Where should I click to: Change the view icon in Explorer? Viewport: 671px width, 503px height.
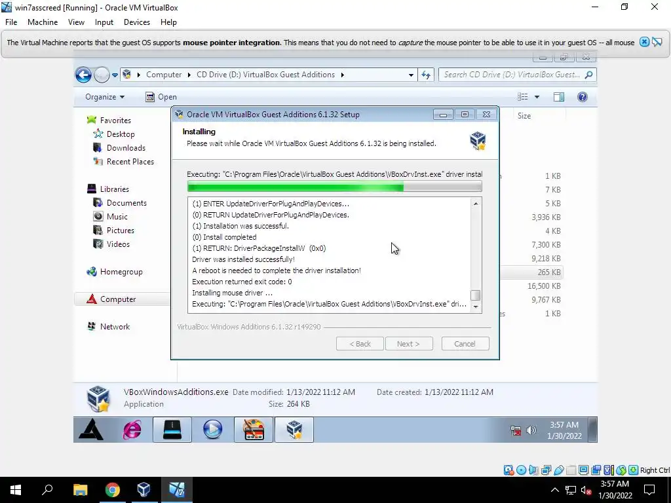[522, 97]
